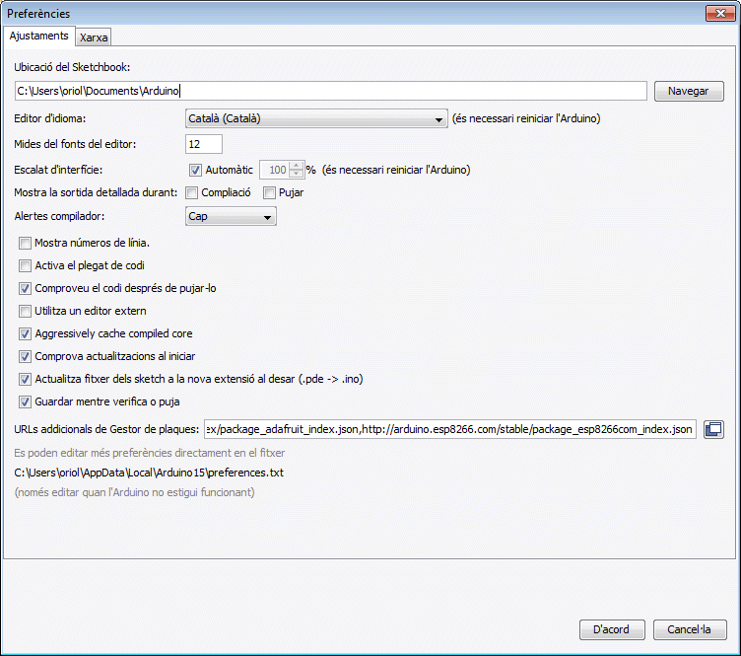741x656 pixels.
Task: Disable 'Comprova actualitzacions al iniciar'
Action: (26, 356)
